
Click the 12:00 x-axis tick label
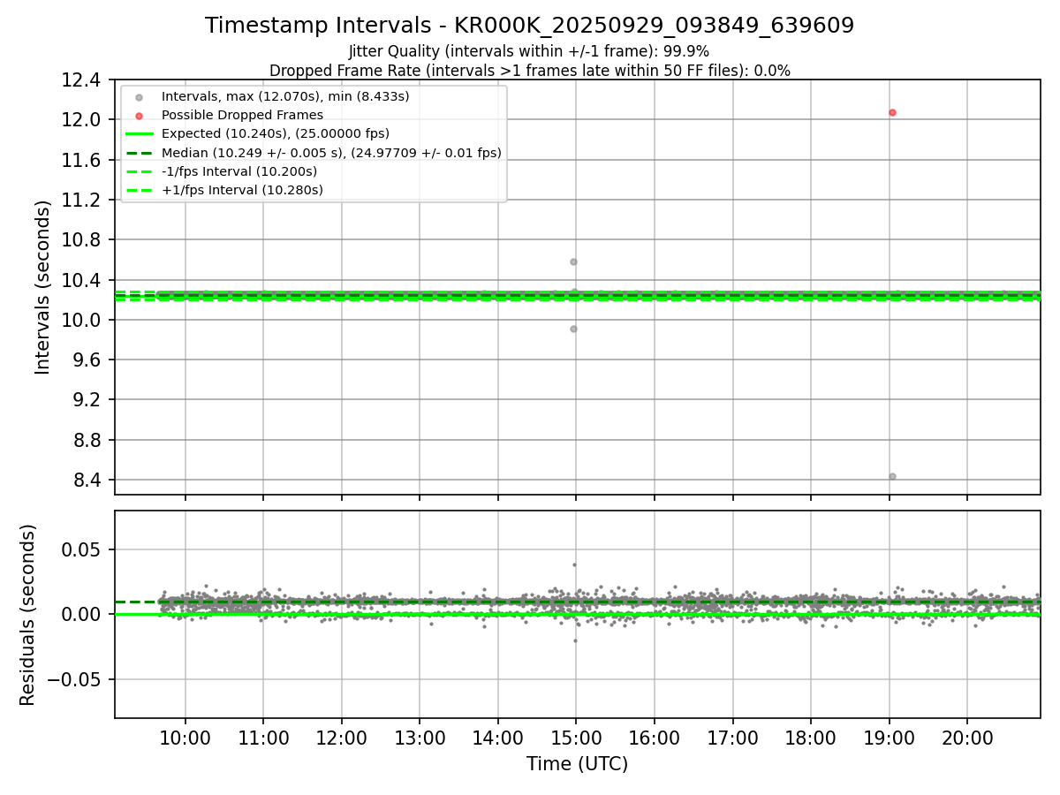tap(341, 738)
